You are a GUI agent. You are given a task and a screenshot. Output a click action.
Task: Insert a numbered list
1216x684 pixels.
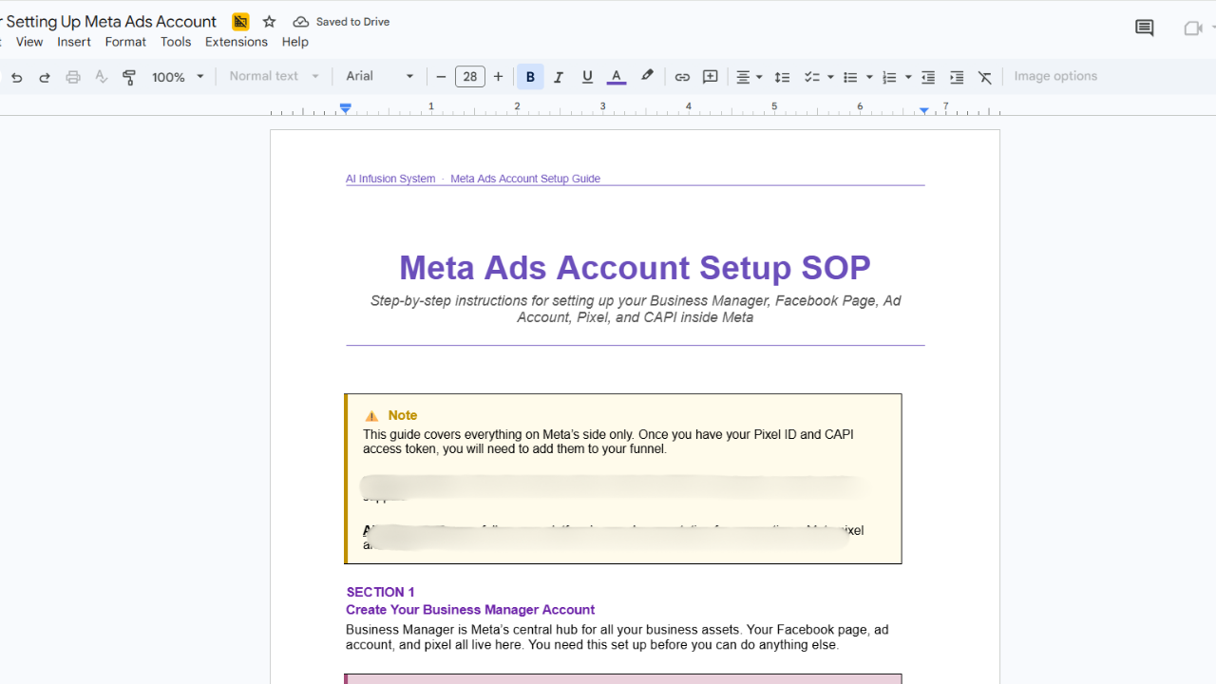(889, 77)
